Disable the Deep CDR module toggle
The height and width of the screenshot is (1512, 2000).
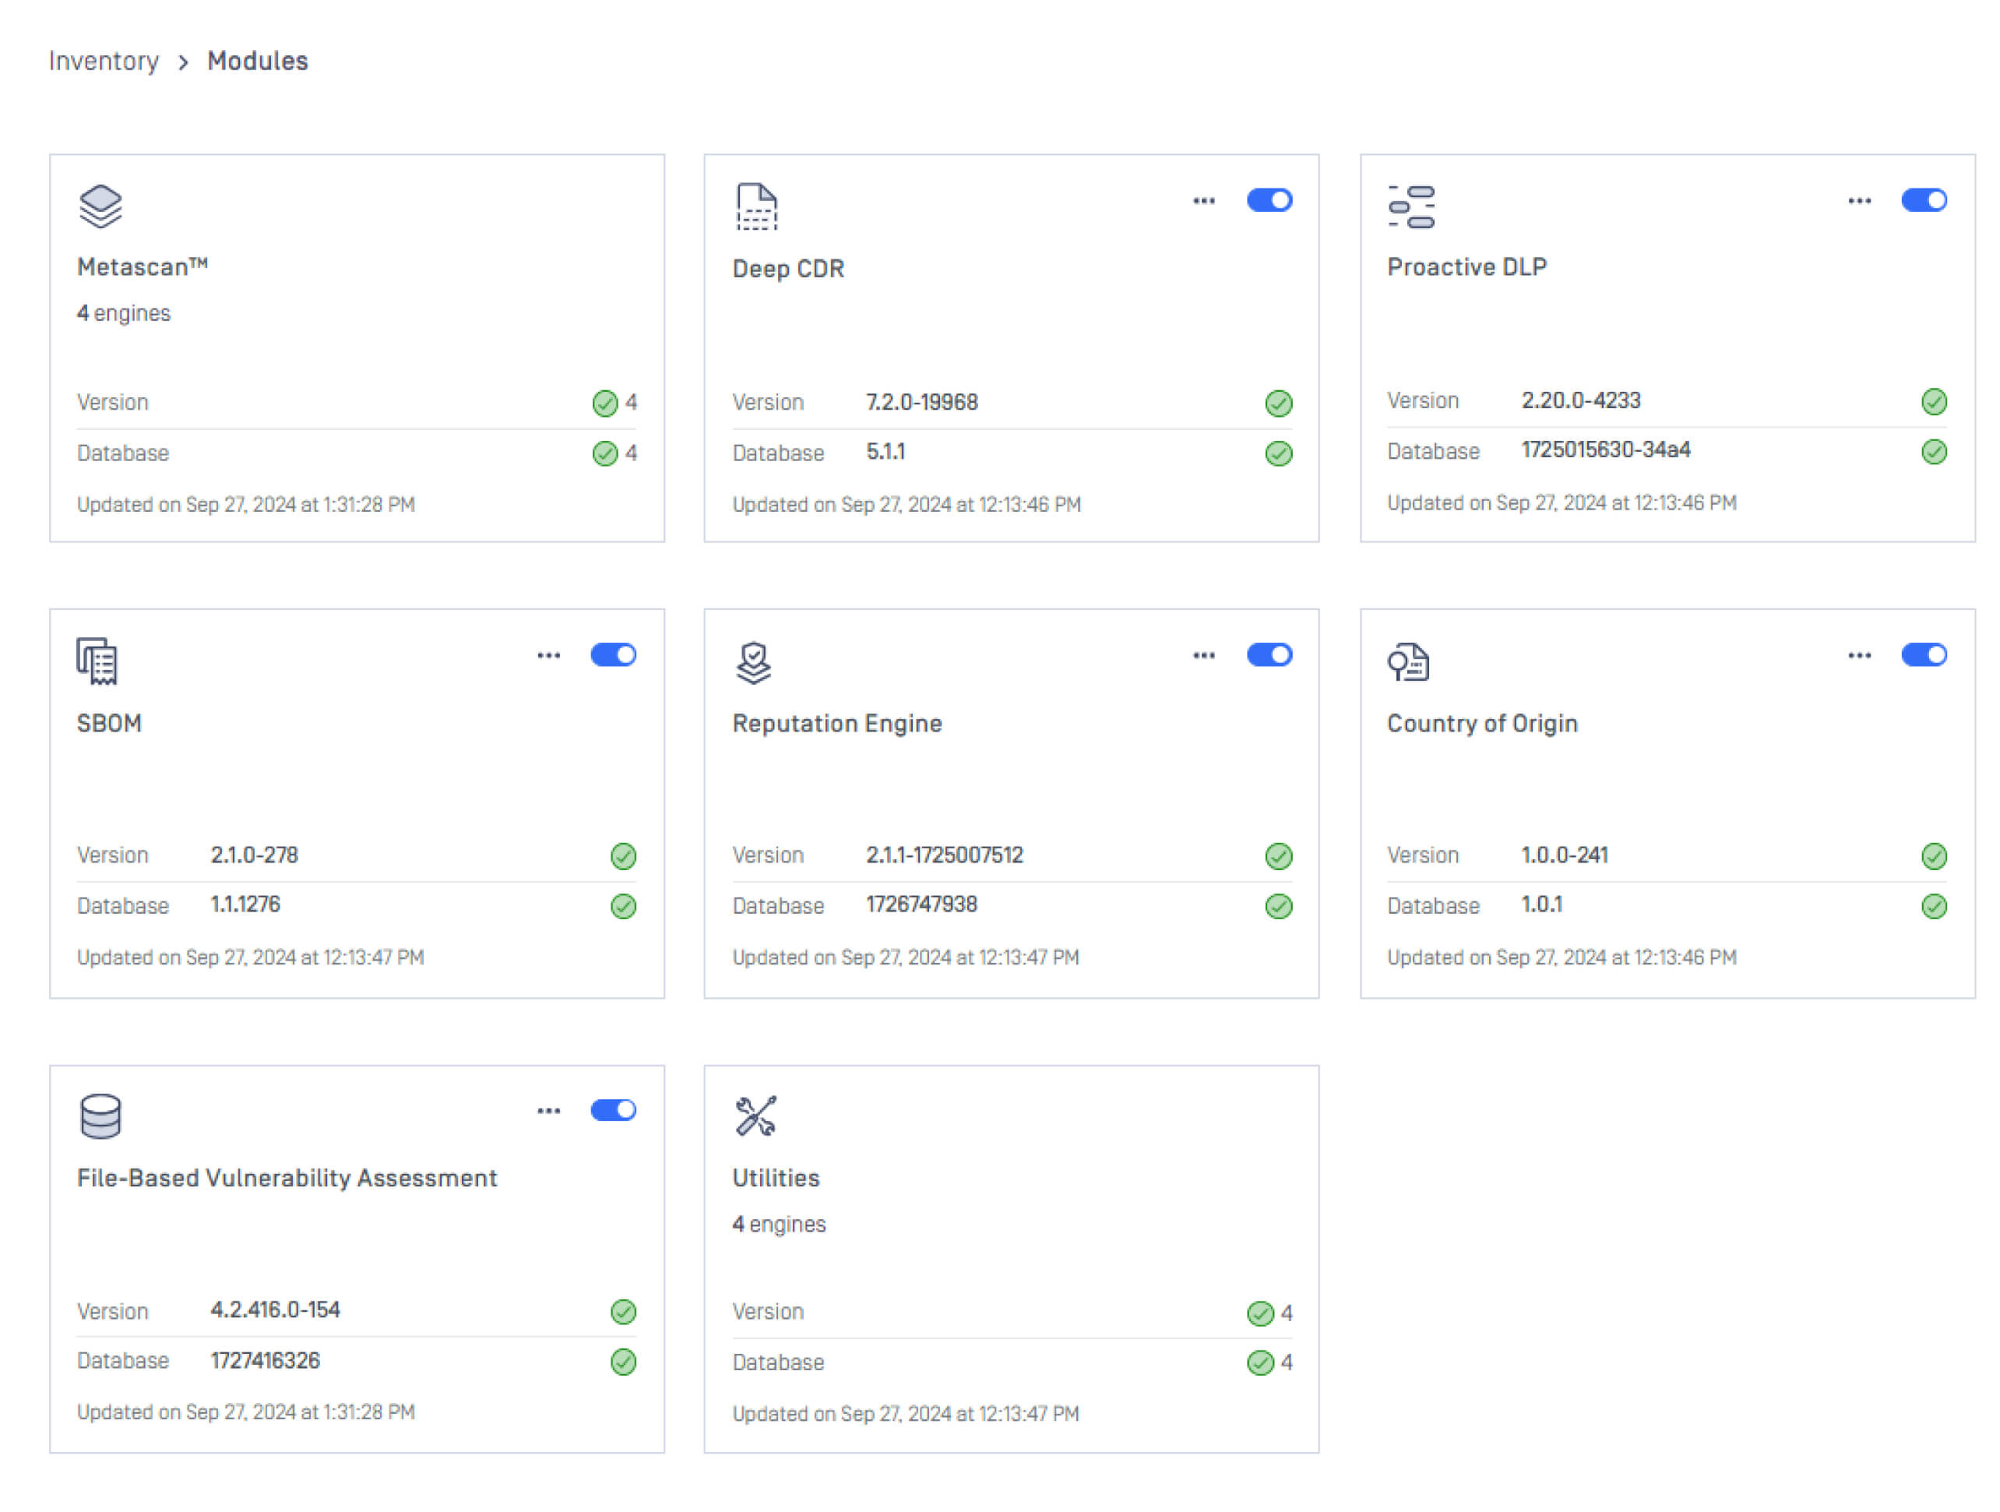[x=1269, y=200]
